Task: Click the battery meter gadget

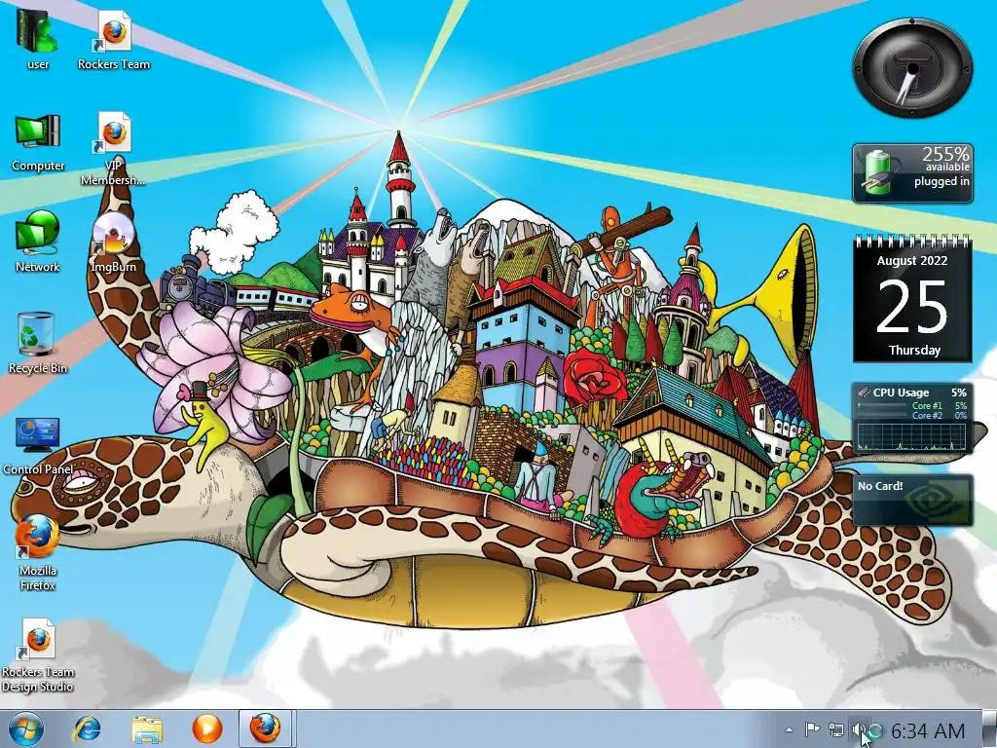Action: (912, 173)
